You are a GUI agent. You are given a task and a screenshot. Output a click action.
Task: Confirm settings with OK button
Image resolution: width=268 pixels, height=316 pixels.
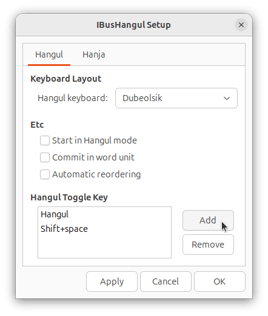pos(219,281)
